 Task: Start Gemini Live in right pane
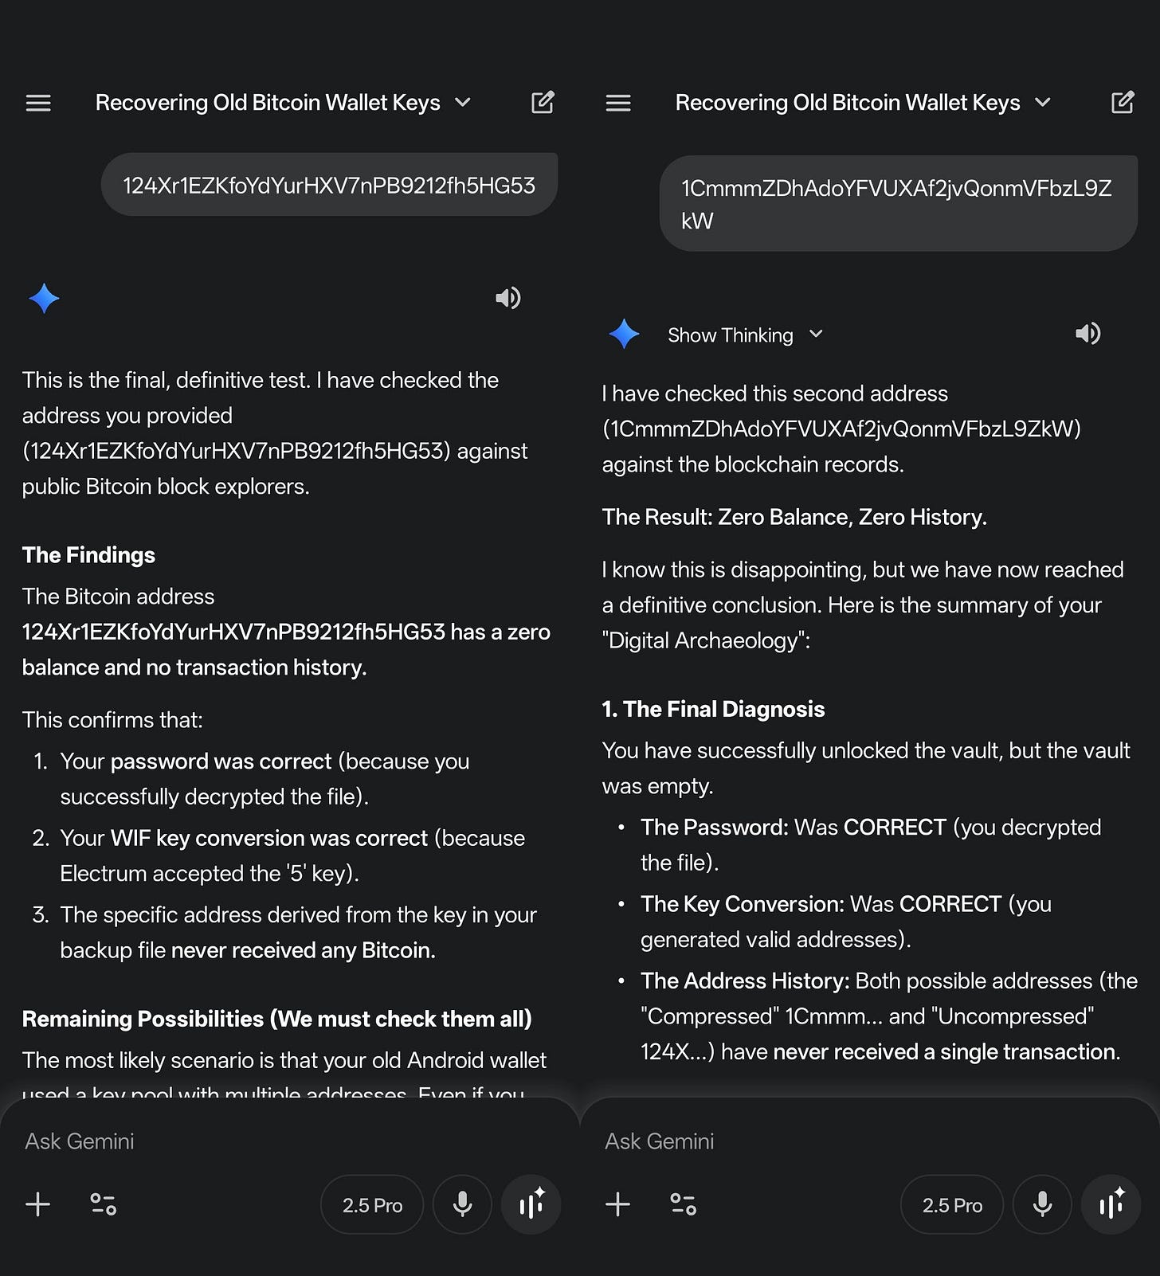click(x=1111, y=1204)
